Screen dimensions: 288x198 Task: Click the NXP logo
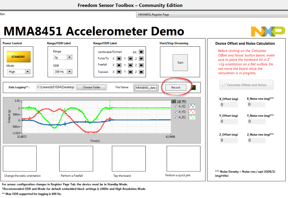268,31
